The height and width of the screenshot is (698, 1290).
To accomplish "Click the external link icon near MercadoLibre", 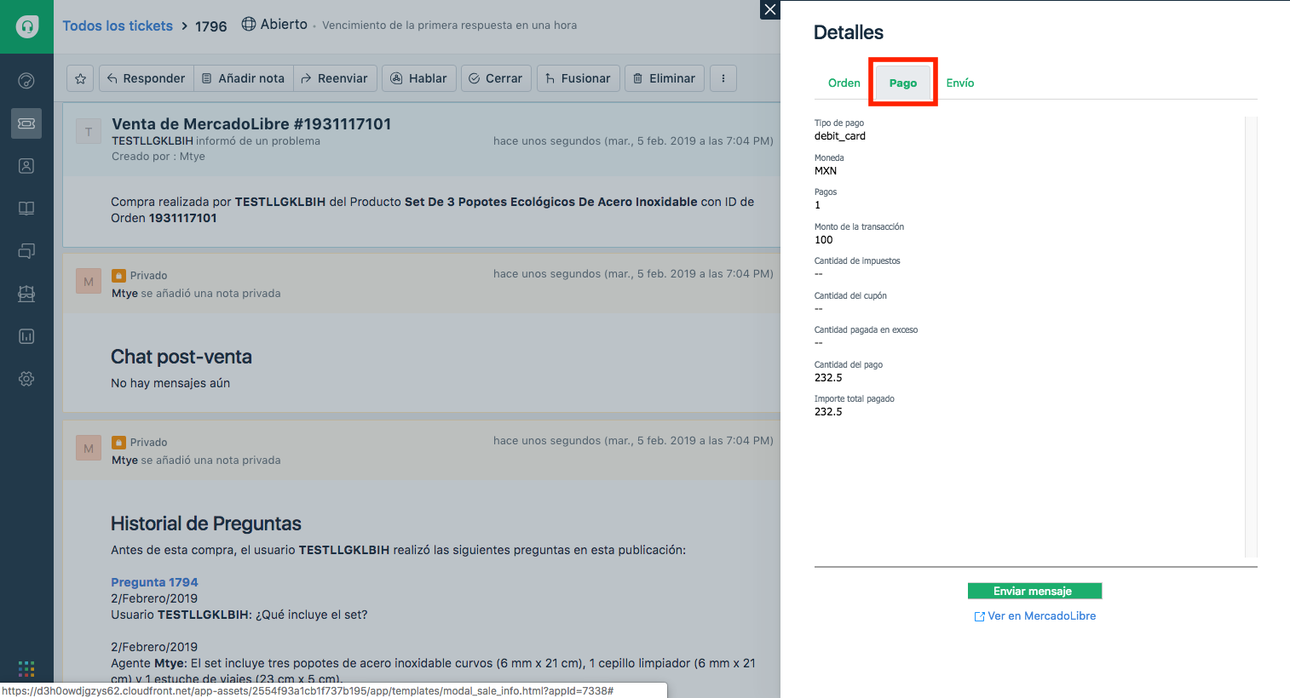I will pyautogui.click(x=979, y=616).
